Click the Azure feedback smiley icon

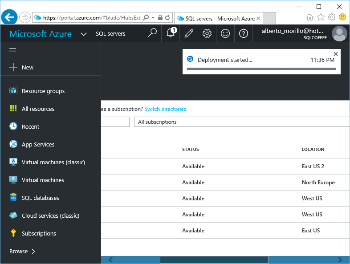(x=225, y=33)
